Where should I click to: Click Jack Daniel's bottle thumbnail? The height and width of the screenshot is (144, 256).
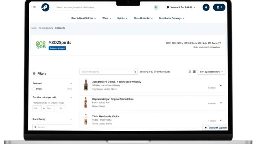pos(86,85)
